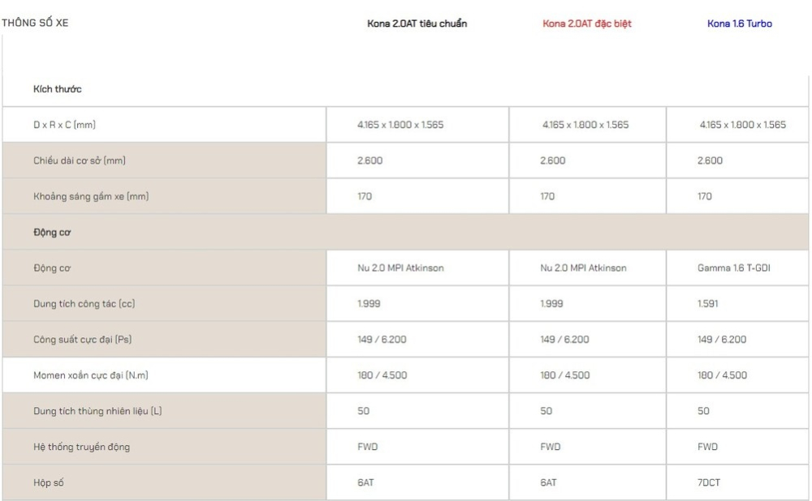
Task: Select 149 / 6.200 in tiêu chuẩn column
Action: click(x=382, y=339)
